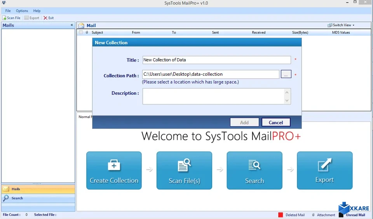Click the application logo in title bar
373x219 pixels.
4,3
